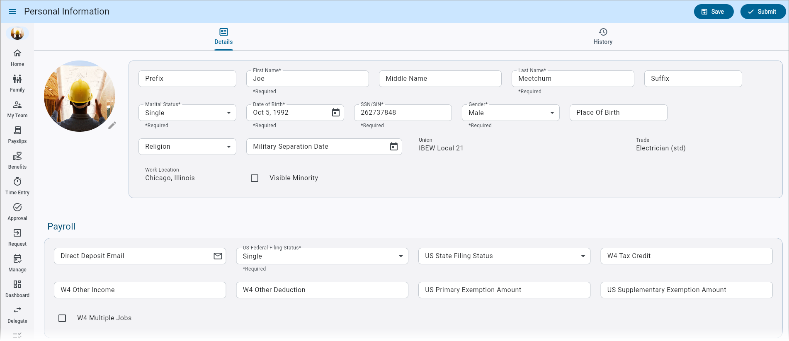
Task: Click the Save button
Action: point(713,12)
